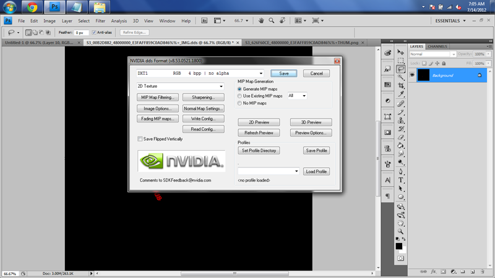
Task: Select the History Brush tool
Action: pyautogui.click(x=400, y=128)
